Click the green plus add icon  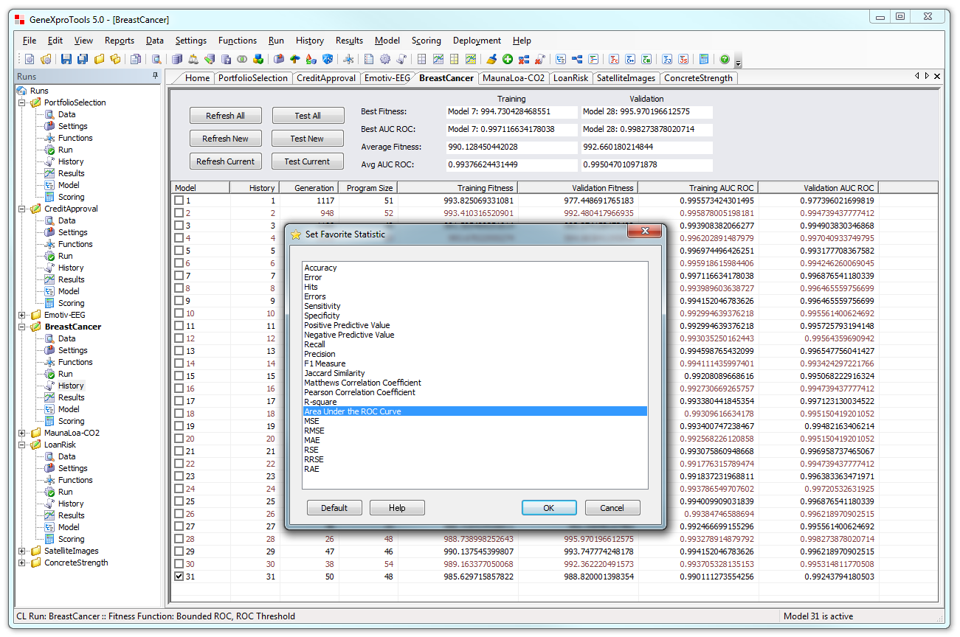coord(508,59)
